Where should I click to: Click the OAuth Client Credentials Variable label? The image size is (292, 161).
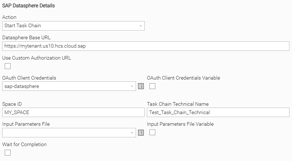pos(183,78)
